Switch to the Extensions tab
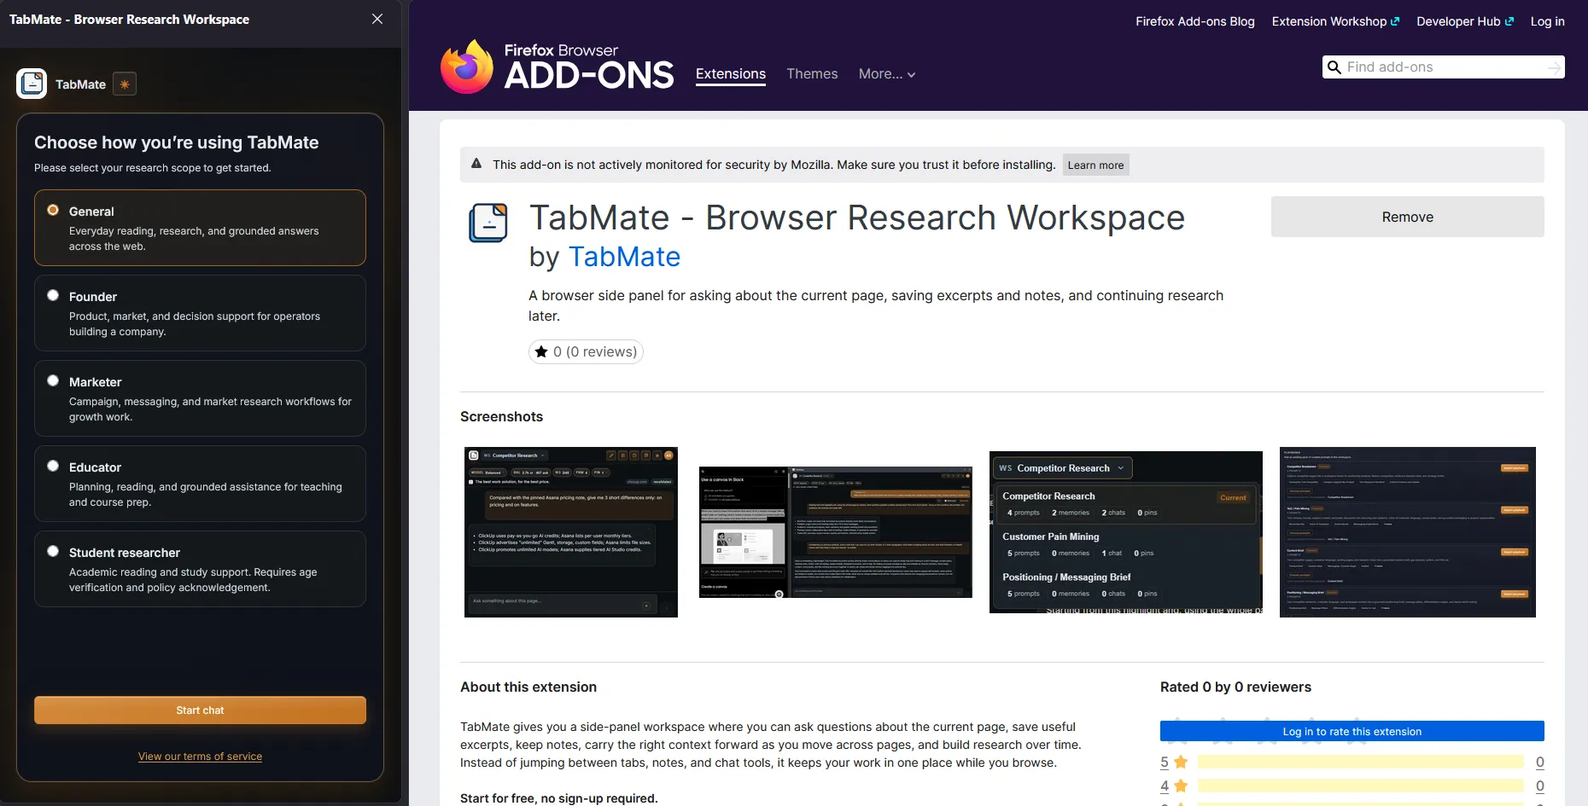1588x806 pixels. 731,74
